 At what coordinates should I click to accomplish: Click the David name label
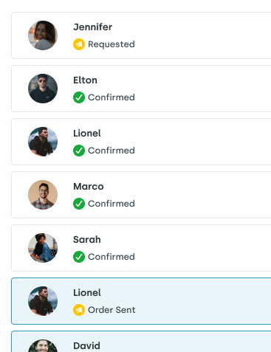tap(86, 346)
